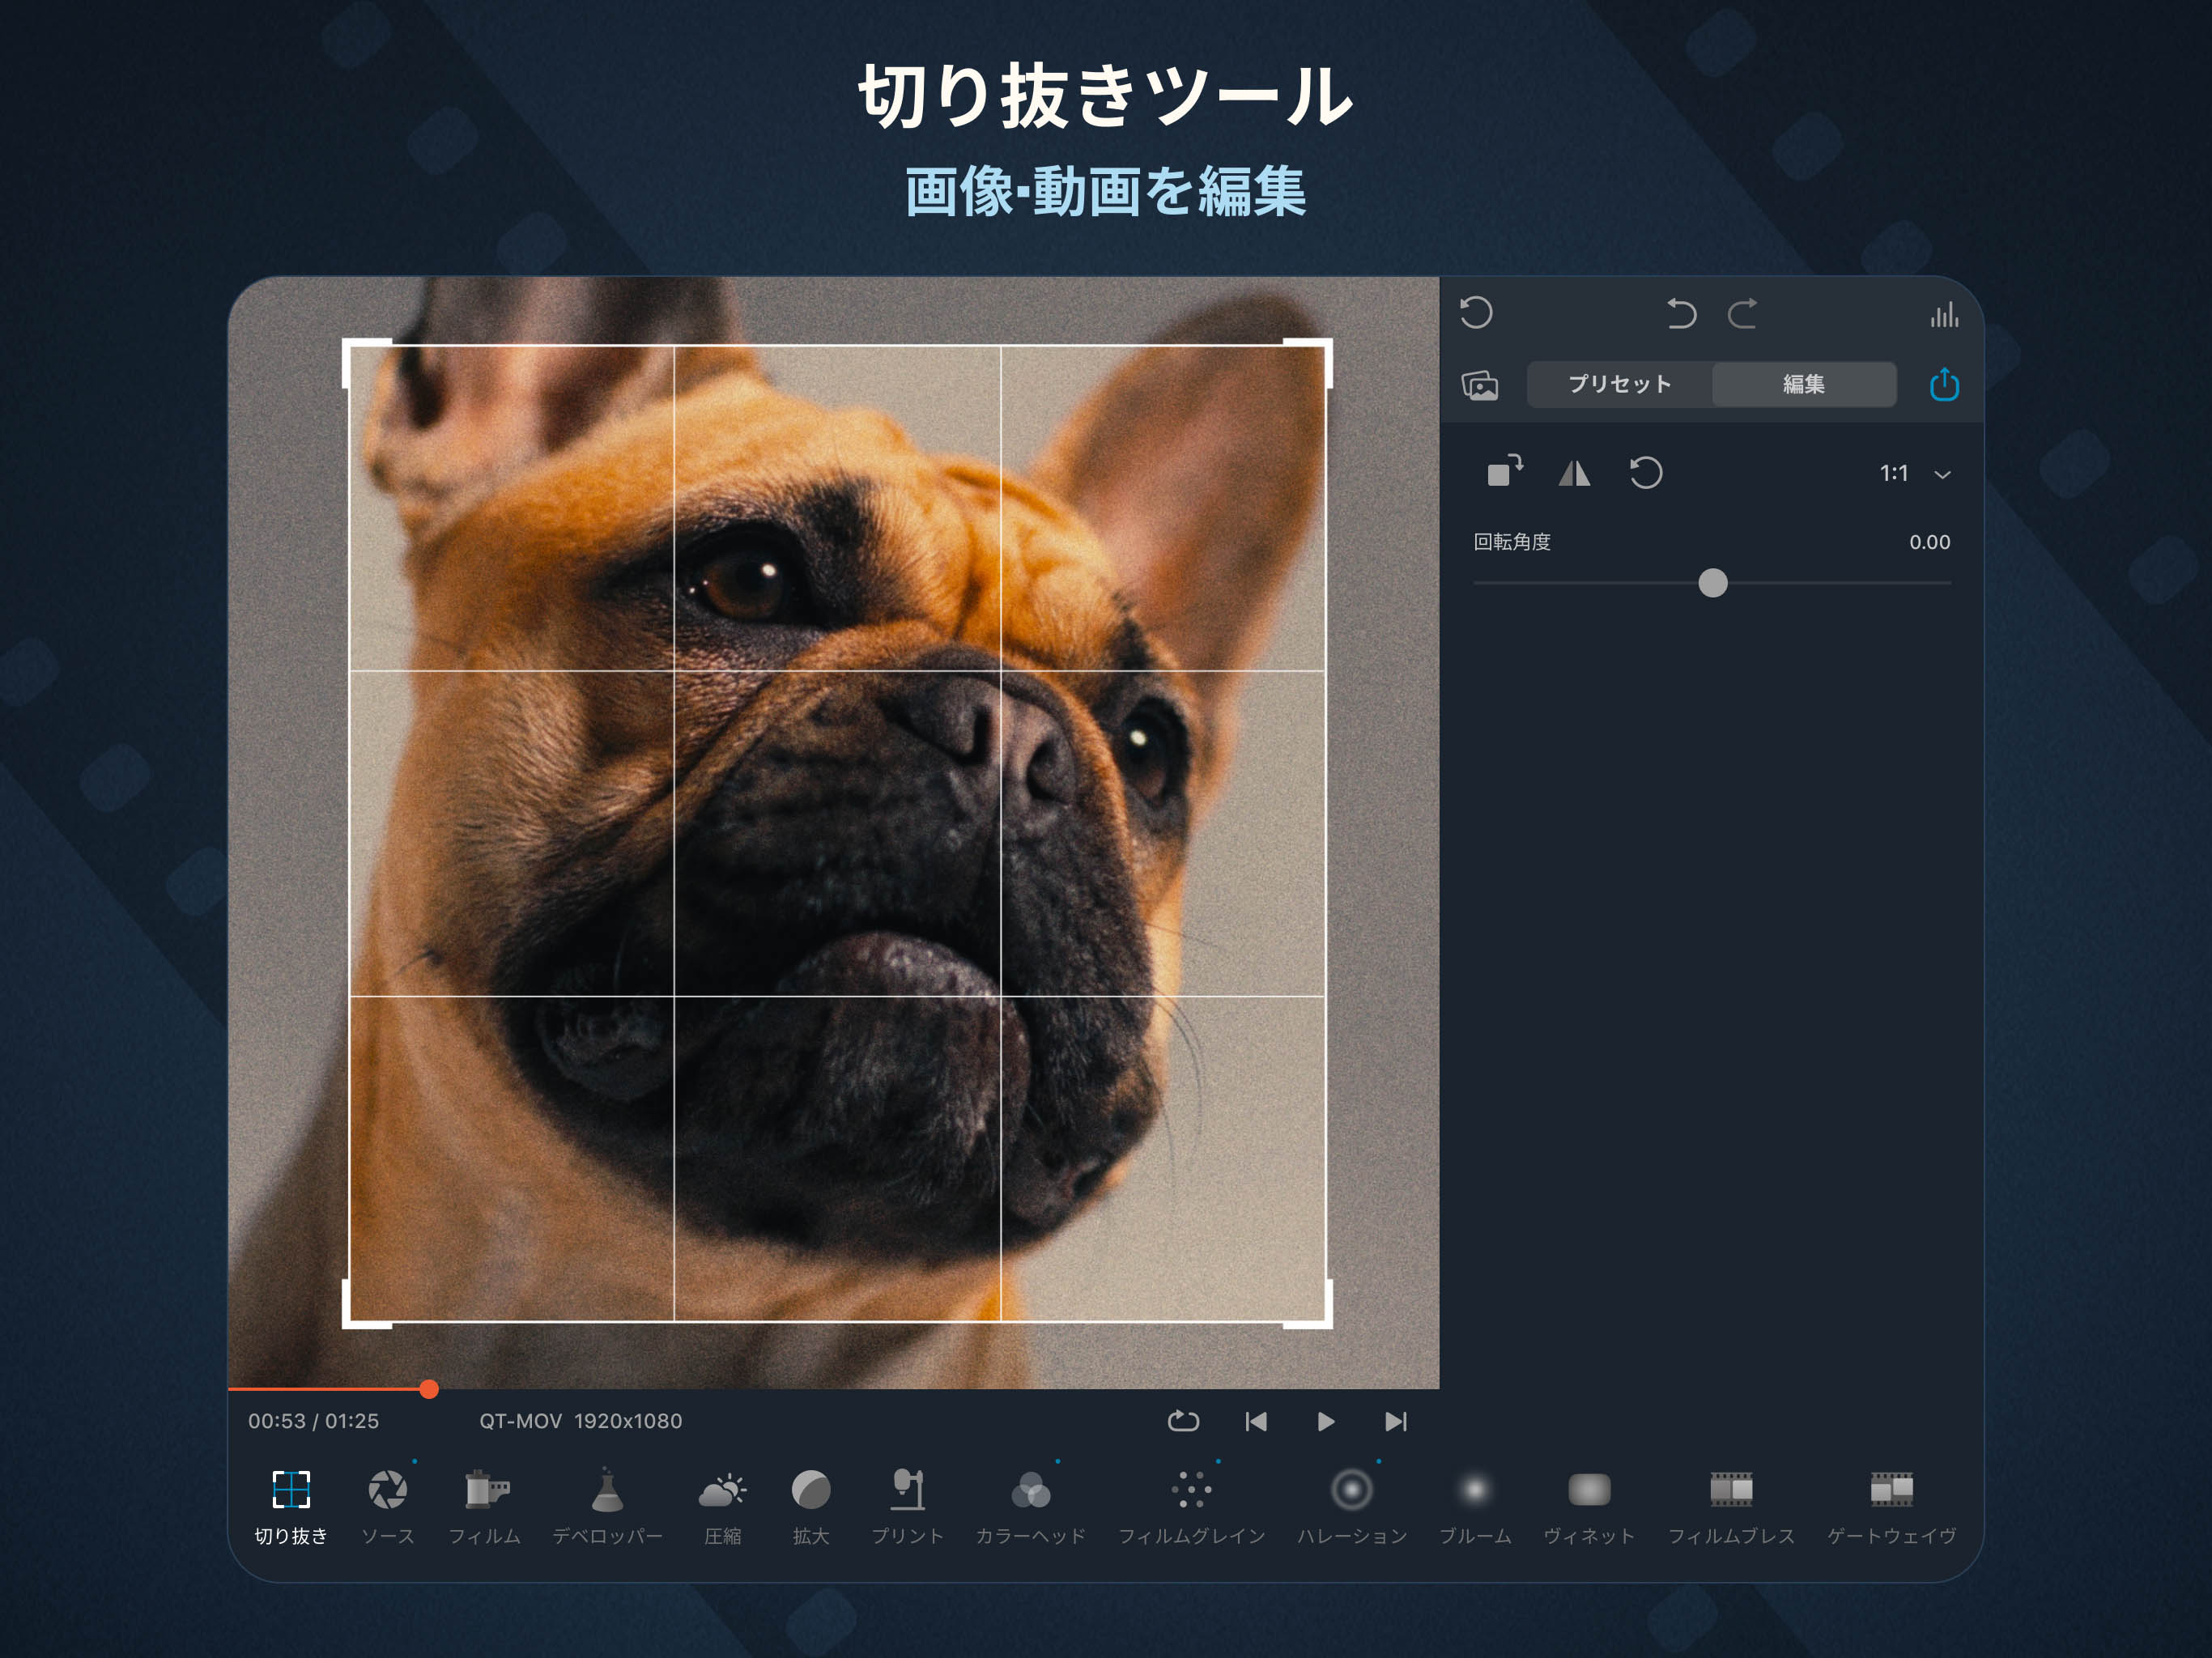This screenshot has height=1658, width=2212.
Task: Click the undo arrow button
Action: tap(1680, 315)
